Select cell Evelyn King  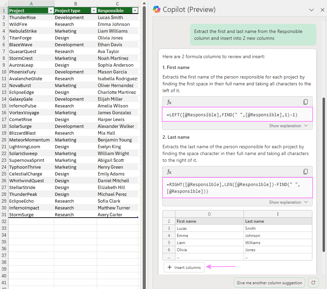point(118,147)
